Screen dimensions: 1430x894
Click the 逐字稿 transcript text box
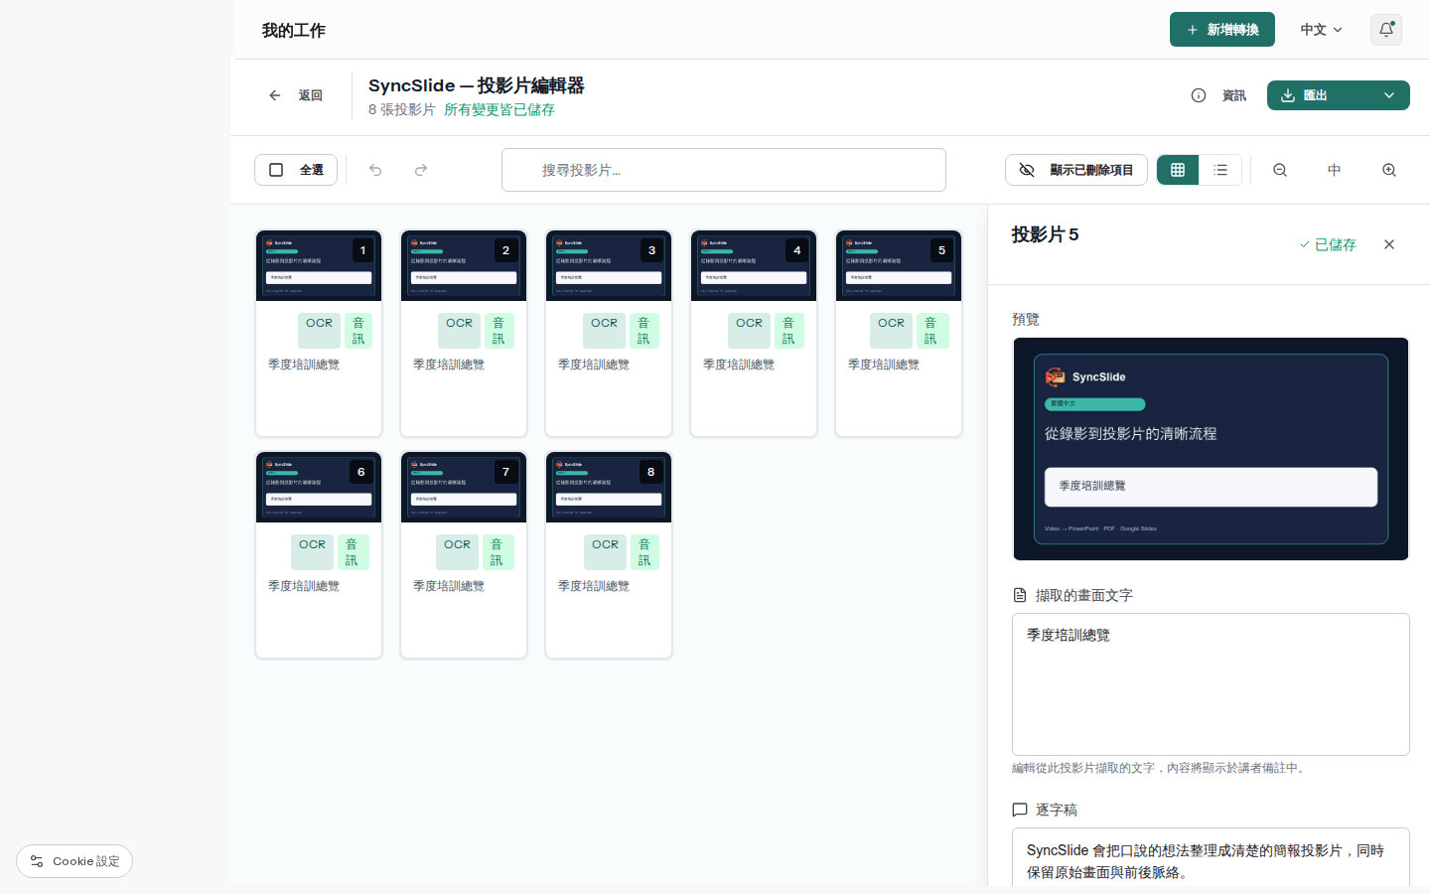(1211, 857)
